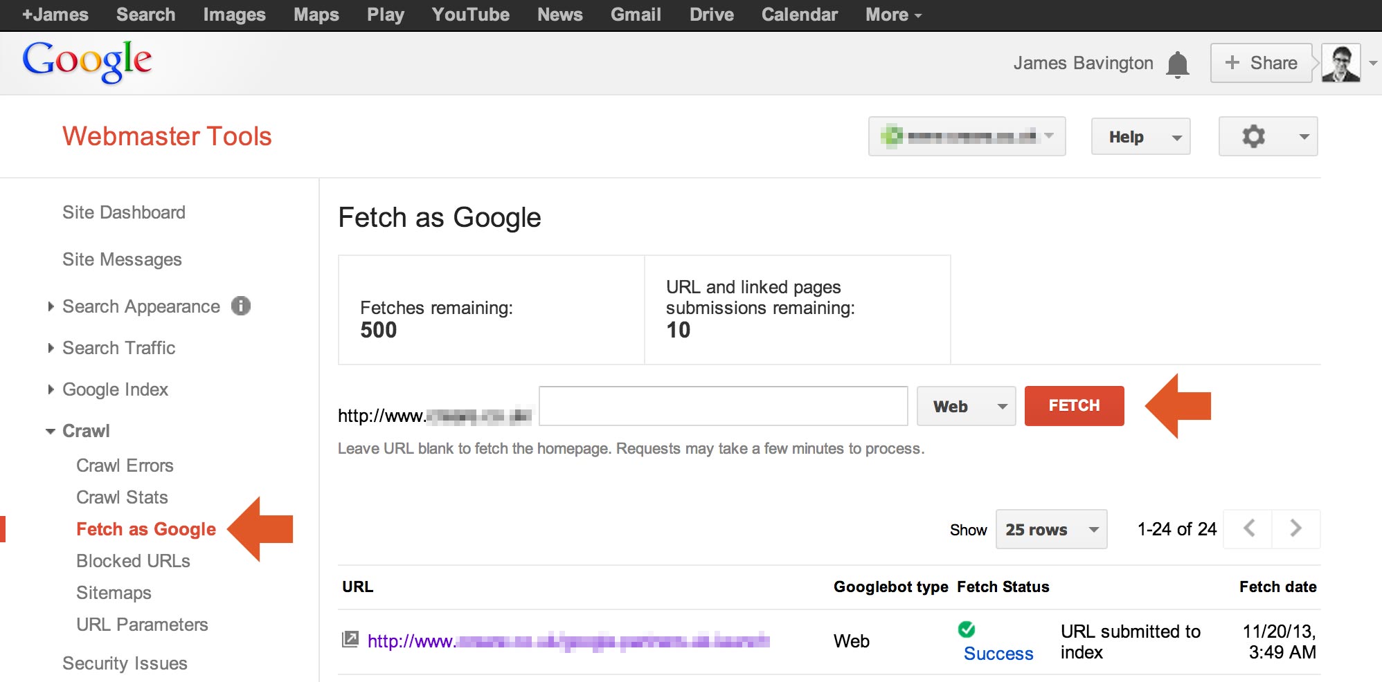Screen dimensions: 1382x682
Task: Open the fetched http://www. URL link
Action: click(x=568, y=641)
